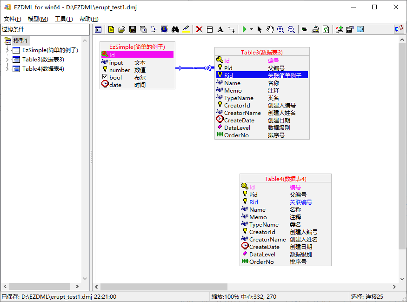Select the Table3(数据表3) diagram title
Image resolution: width=407 pixels, height=302 pixels.
tap(261, 53)
